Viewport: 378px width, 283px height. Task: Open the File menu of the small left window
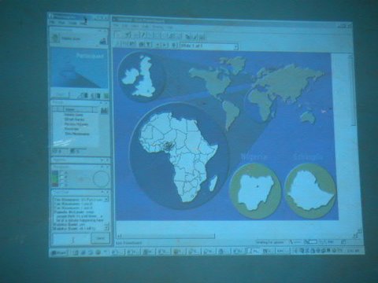coord(54,23)
